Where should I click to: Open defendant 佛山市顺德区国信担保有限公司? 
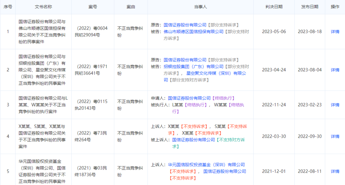193,32
